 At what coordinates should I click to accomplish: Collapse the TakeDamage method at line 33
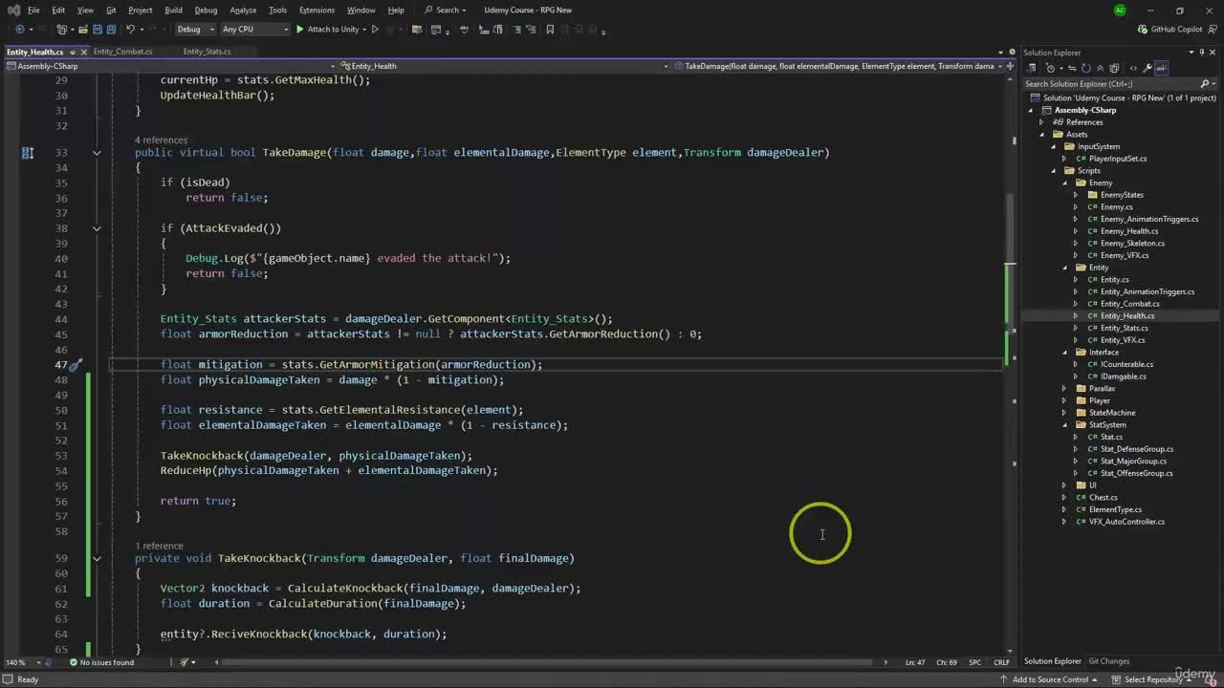point(97,152)
